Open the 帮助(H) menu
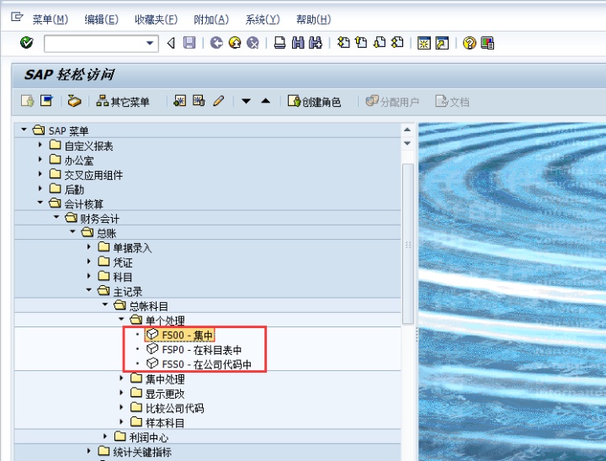606x461 pixels. [313, 19]
